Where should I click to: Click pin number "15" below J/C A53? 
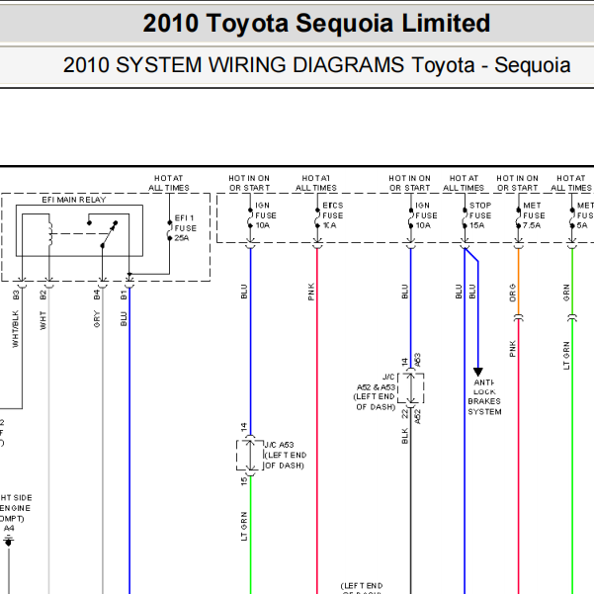(x=244, y=481)
